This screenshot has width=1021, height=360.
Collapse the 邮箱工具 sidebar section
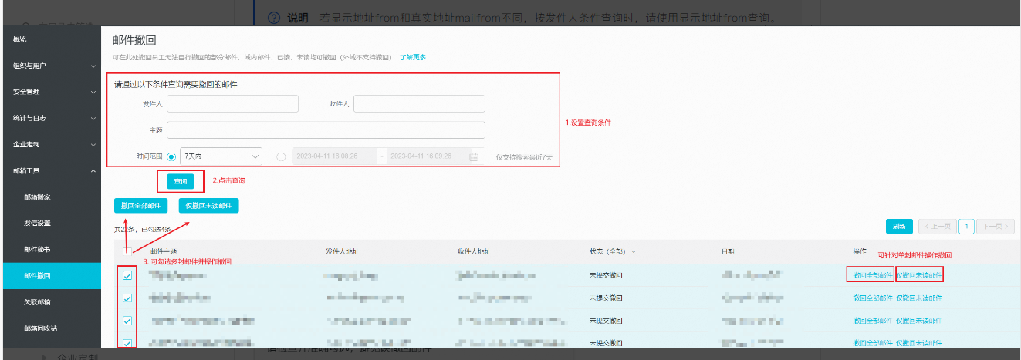pyautogui.click(x=50, y=170)
